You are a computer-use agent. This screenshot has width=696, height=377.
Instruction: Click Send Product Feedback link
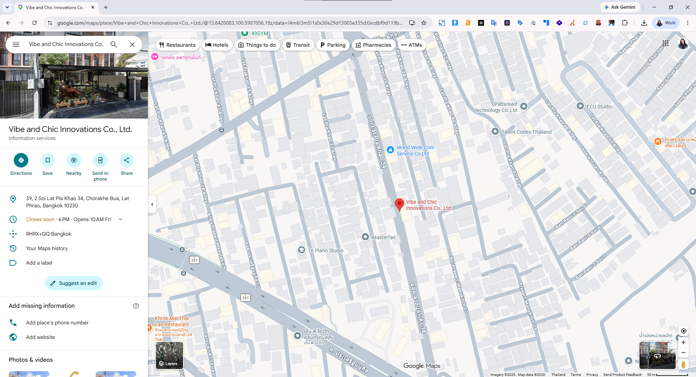622,374
